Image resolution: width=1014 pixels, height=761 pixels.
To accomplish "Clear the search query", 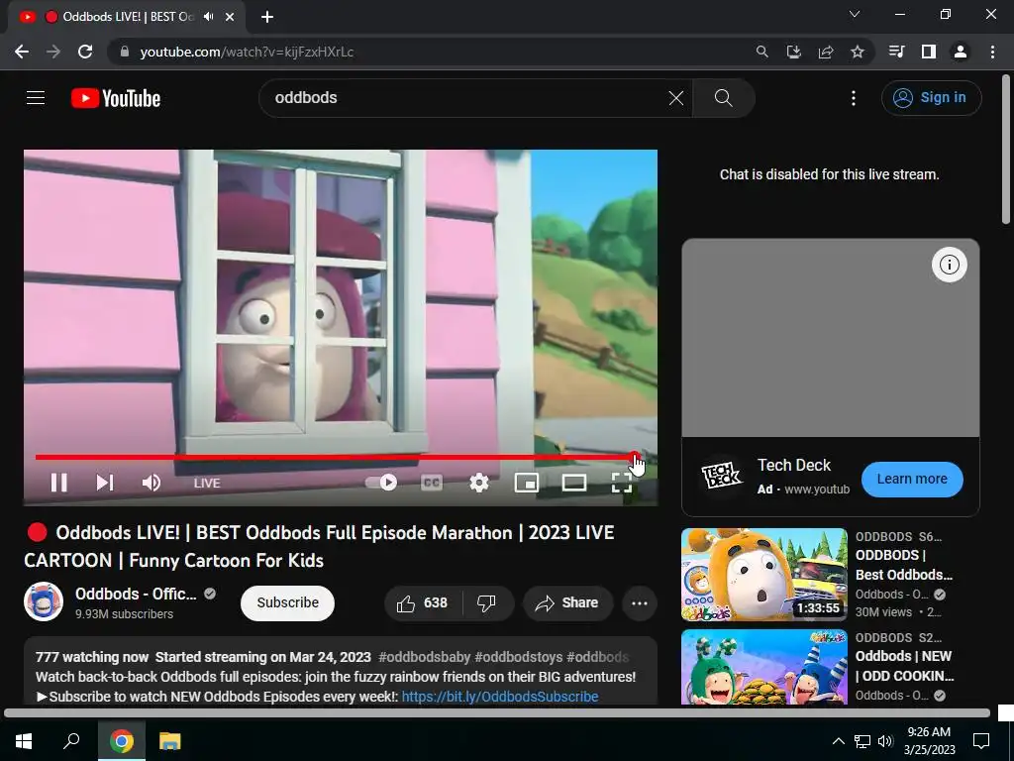I will (x=675, y=98).
